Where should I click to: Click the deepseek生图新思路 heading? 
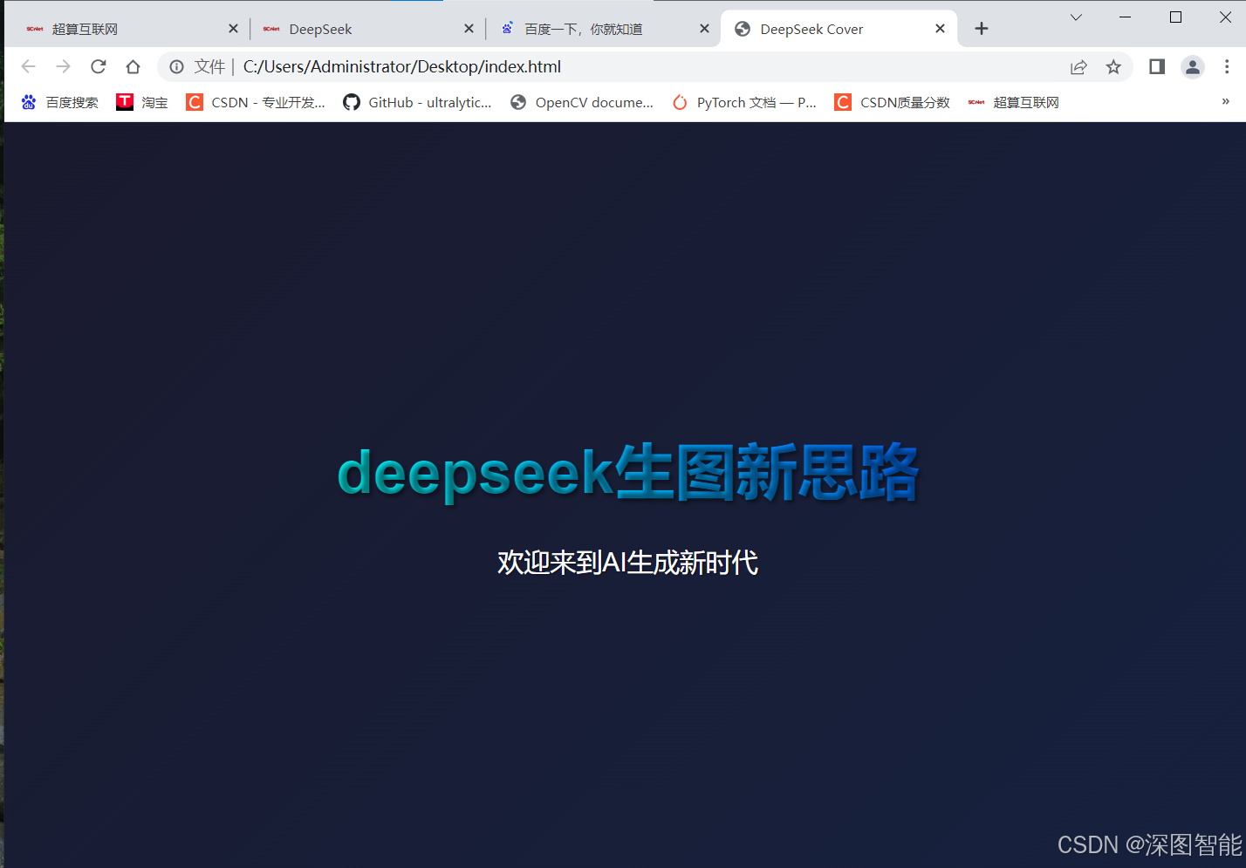point(628,472)
